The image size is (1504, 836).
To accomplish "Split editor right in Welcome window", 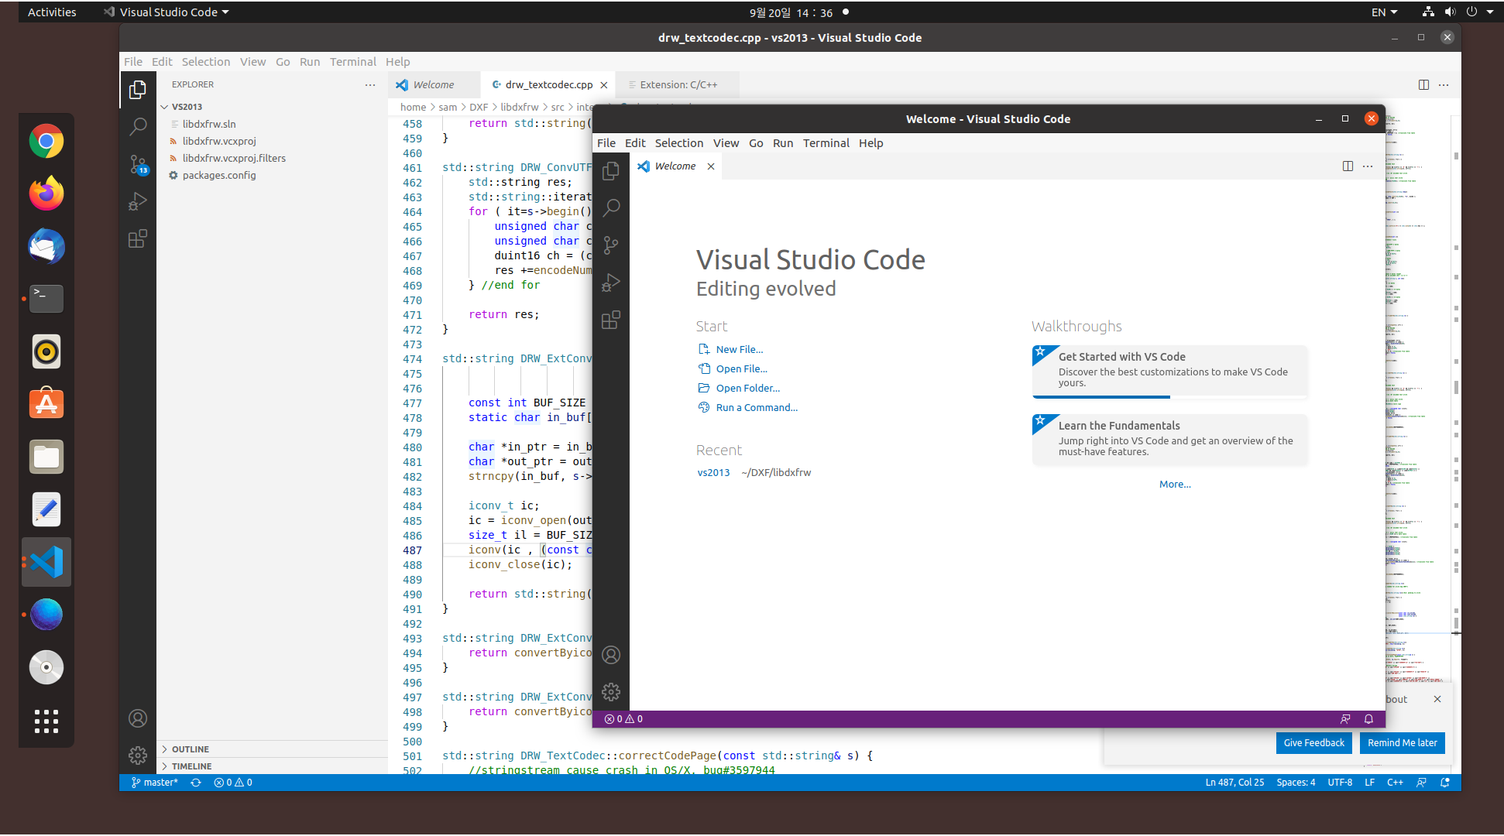I will (1348, 166).
